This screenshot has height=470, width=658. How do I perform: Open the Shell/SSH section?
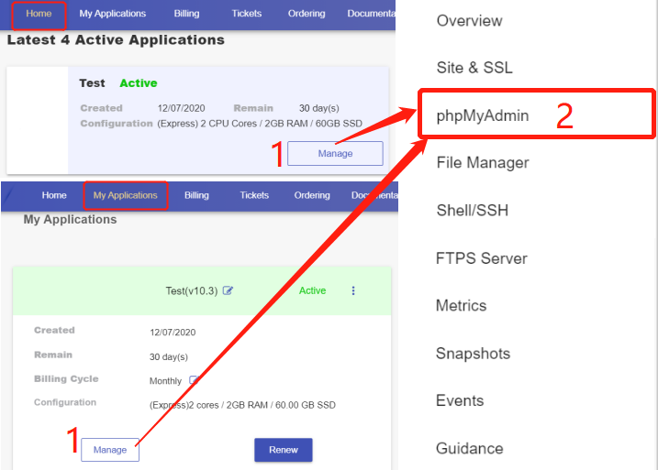coord(473,211)
